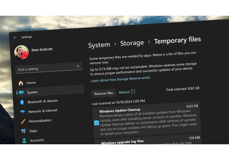
Task: Click the Apps icon
Action: click(23, 131)
